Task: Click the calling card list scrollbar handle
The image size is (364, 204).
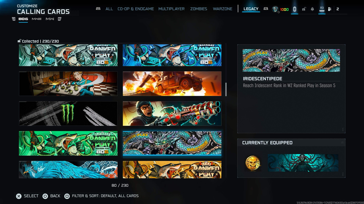Action: pos(226,89)
